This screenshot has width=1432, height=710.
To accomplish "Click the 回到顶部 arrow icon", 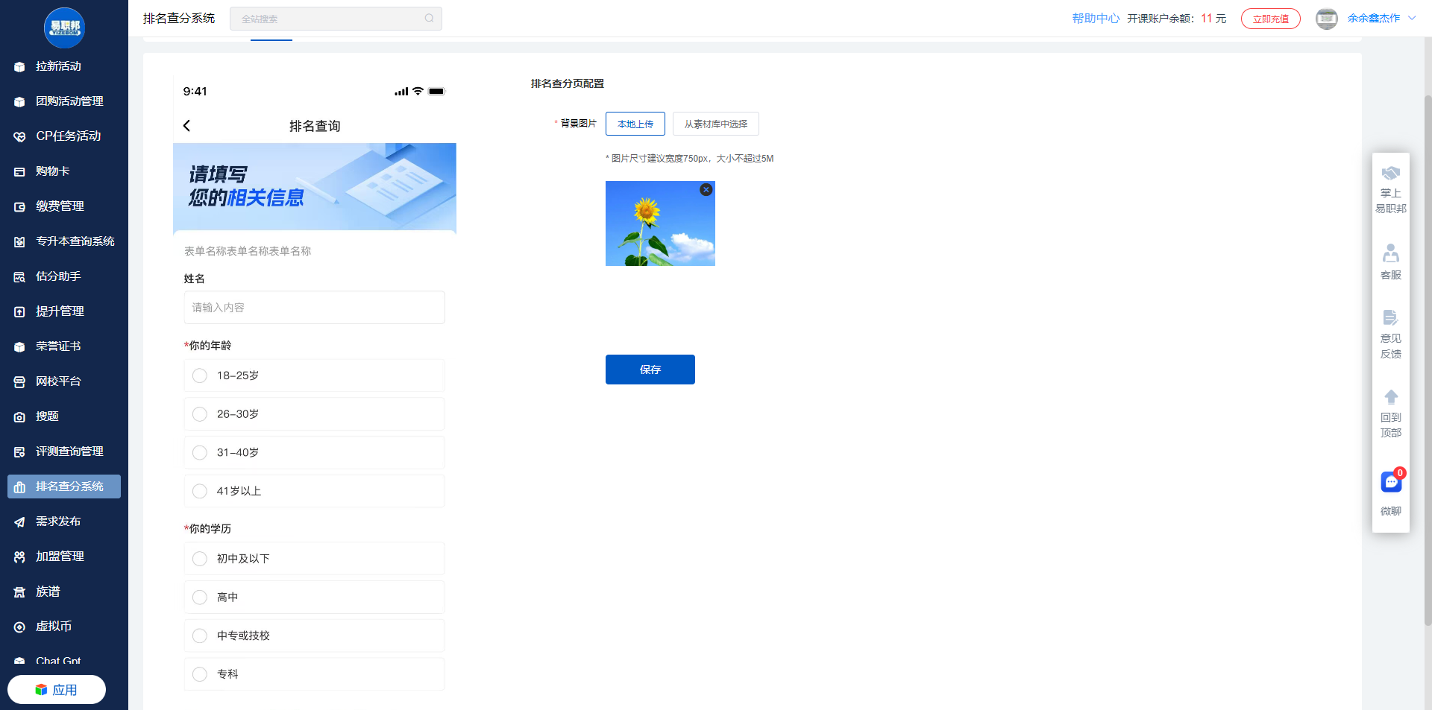I will pos(1390,397).
